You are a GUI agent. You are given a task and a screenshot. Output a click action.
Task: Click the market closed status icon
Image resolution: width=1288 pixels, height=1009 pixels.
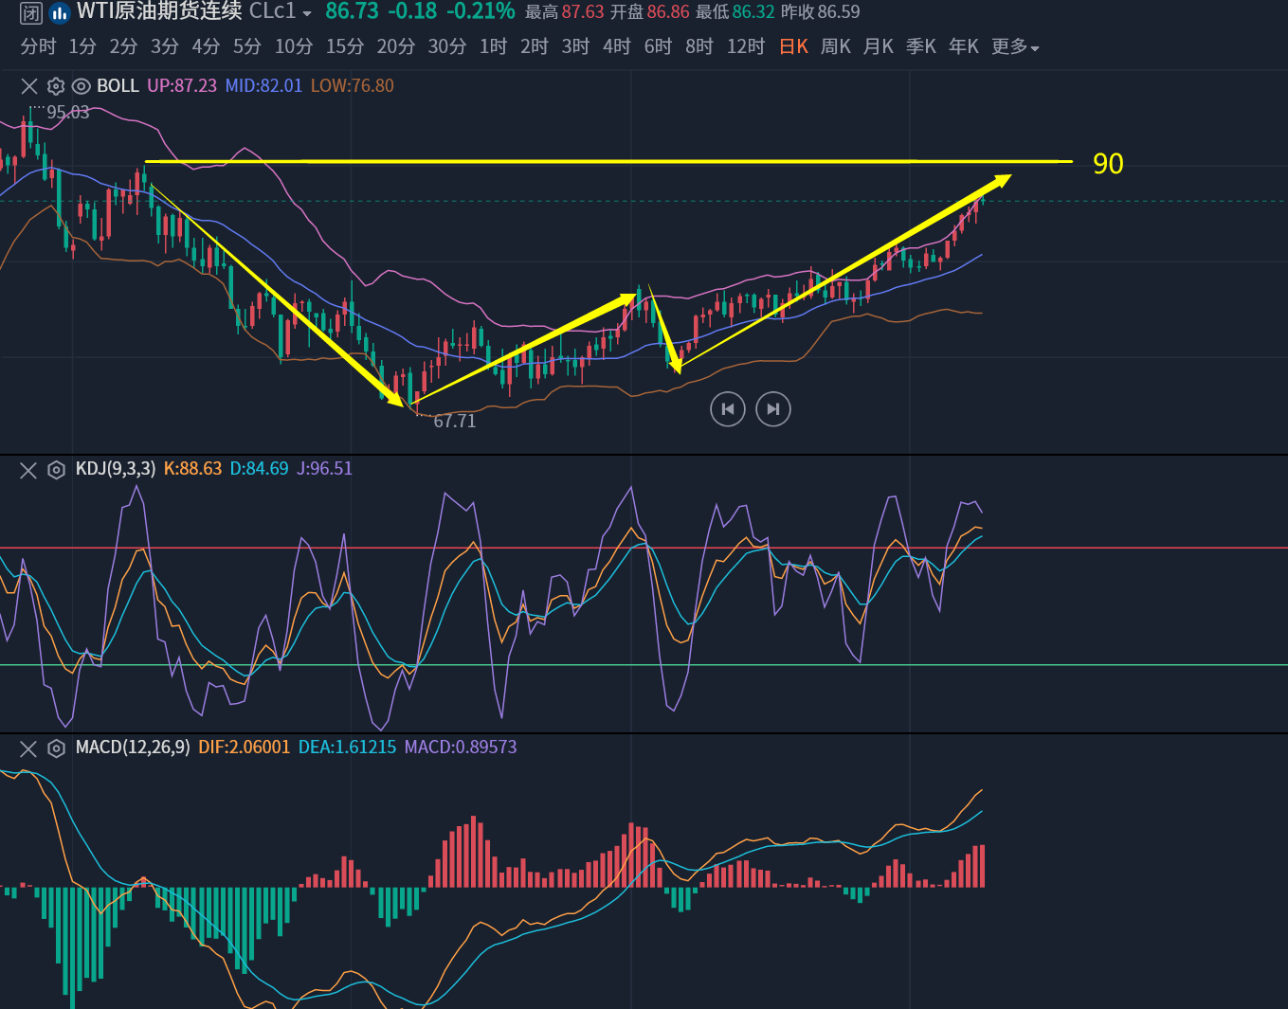31,13
